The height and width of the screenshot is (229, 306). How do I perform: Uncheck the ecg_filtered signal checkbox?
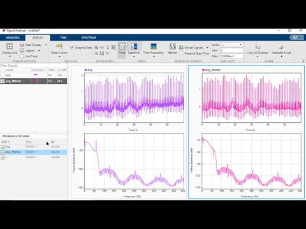[3, 81]
